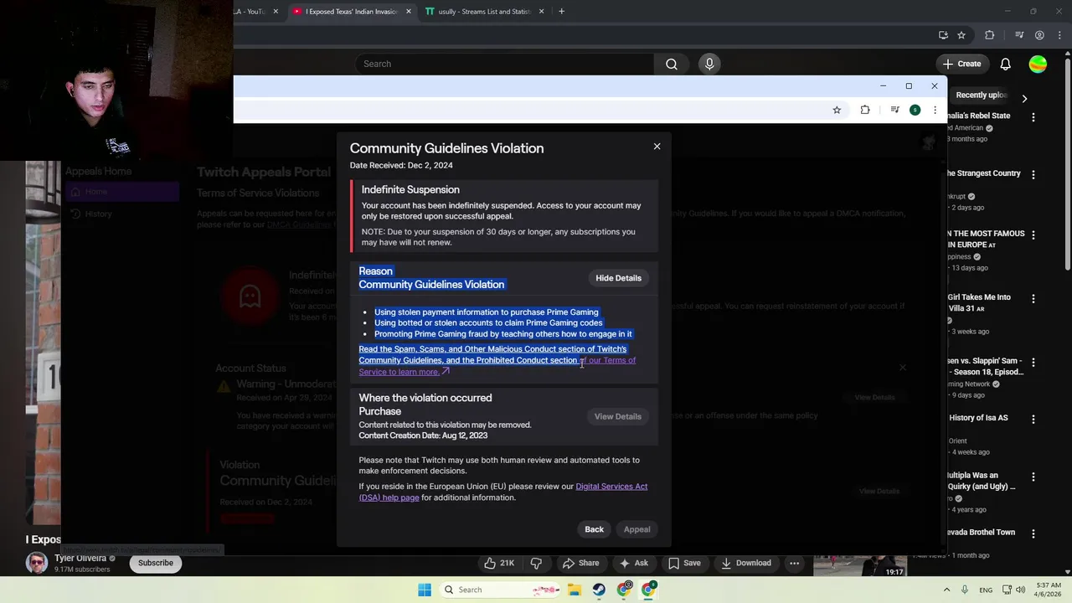Switch to 'usully - Streams List' tab
Viewport: 1072px width, 603px height.
coord(485,11)
